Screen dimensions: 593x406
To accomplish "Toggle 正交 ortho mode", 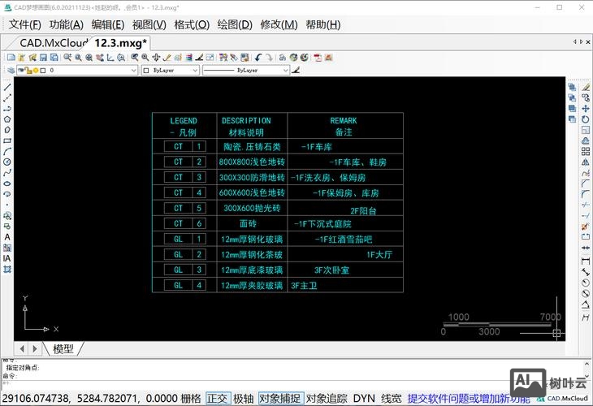I will (217, 399).
